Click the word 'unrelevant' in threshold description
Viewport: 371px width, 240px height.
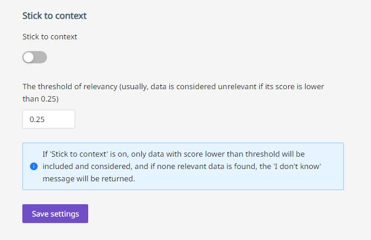click(237, 86)
